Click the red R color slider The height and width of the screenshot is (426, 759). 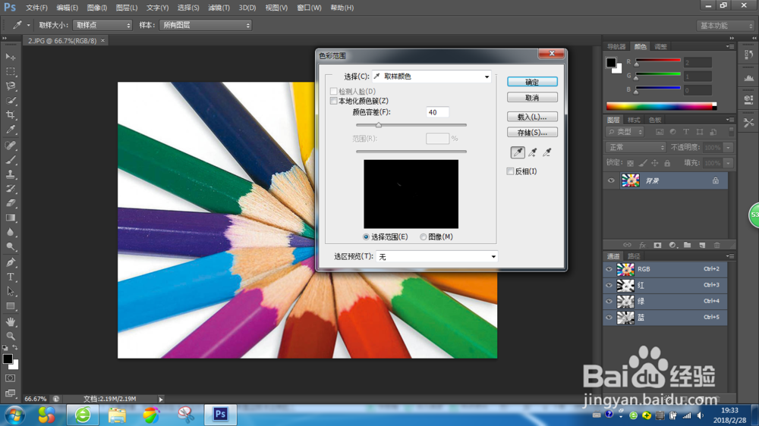pyautogui.click(x=658, y=61)
